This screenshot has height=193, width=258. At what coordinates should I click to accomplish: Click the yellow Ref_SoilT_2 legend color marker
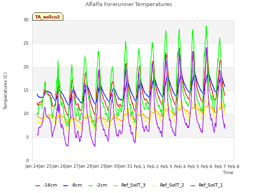(154, 186)
